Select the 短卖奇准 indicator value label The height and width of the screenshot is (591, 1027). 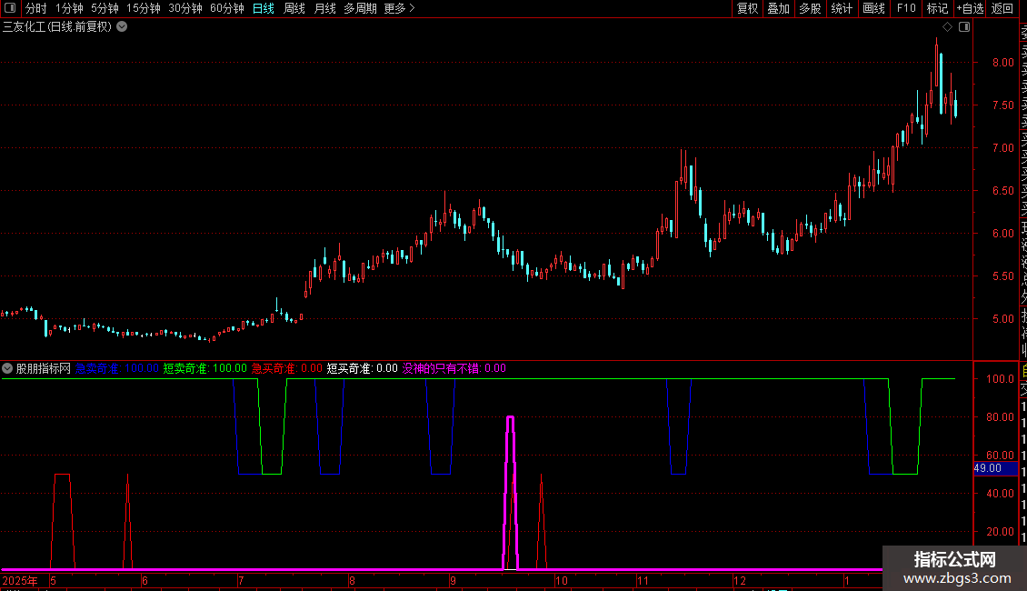click(205, 368)
